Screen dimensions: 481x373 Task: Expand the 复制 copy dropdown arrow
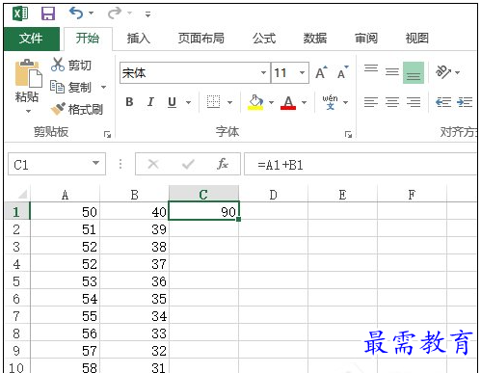[103, 87]
